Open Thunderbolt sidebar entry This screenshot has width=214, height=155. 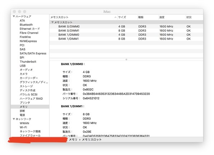[28, 61]
